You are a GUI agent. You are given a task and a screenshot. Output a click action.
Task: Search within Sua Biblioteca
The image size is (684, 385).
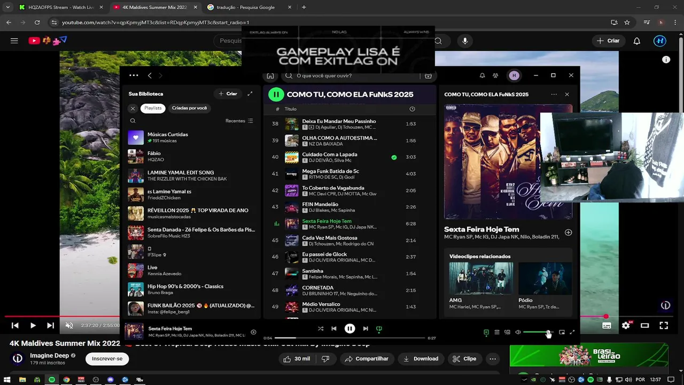point(133,121)
